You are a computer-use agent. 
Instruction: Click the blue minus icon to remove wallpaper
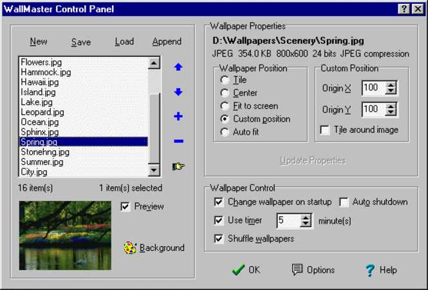pyautogui.click(x=178, y=142)
